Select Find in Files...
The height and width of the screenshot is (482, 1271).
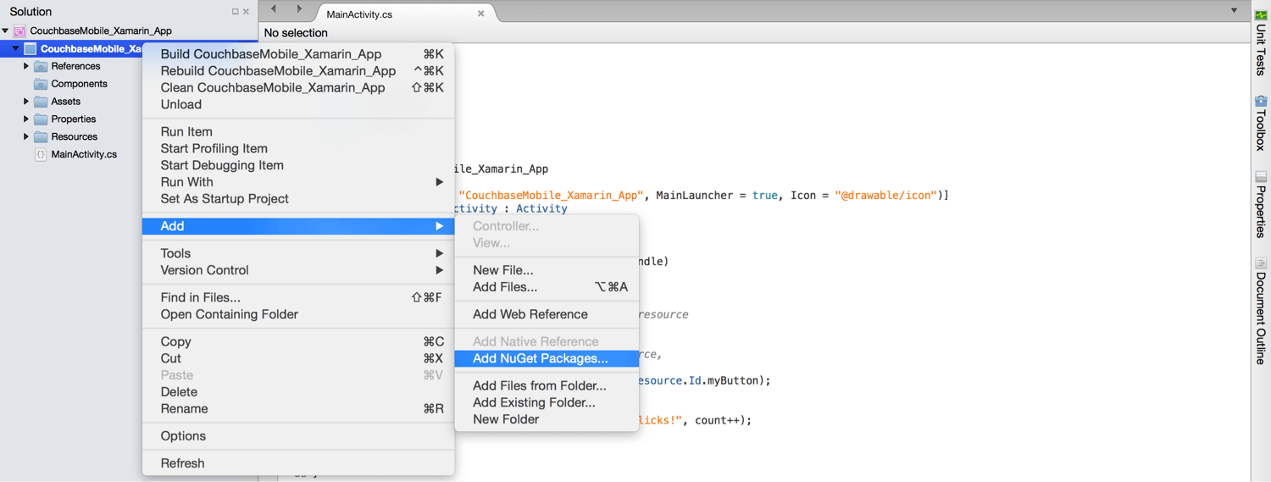[x=298, y=297]
